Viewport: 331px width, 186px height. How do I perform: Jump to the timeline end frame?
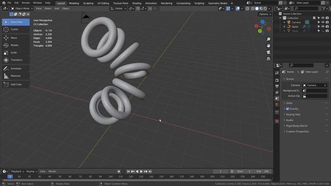click(150, 172)
